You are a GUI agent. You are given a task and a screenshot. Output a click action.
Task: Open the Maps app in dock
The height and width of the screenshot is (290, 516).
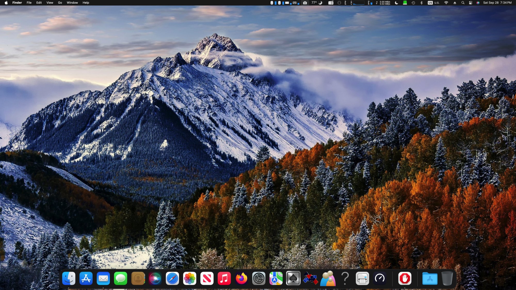click(x=276, y=278)
